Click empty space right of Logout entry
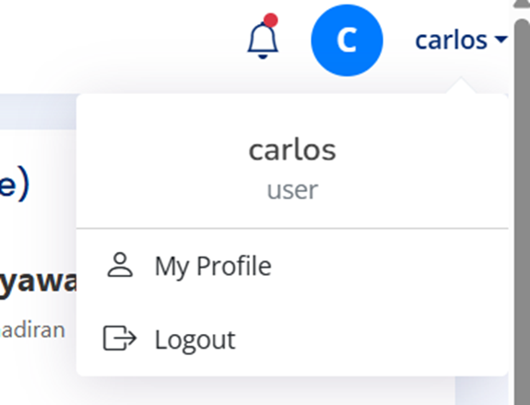Image resolution: width=530 pixels, height=405 pixels. pyautogui.click(x=371, y=339)
